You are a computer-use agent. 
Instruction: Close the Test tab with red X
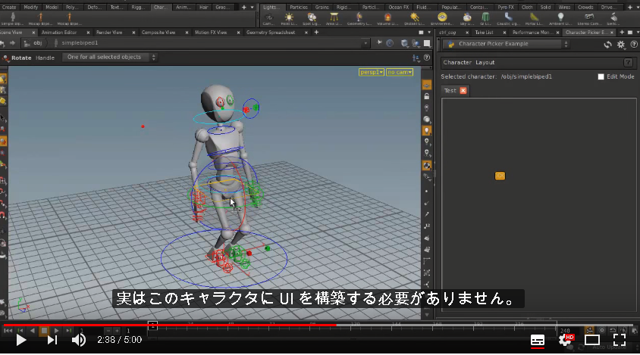pyautogui.click(x=463, y=91)
